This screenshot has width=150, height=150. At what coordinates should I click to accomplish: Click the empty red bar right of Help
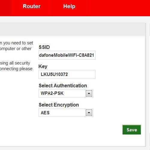click(x=118, y=8)
